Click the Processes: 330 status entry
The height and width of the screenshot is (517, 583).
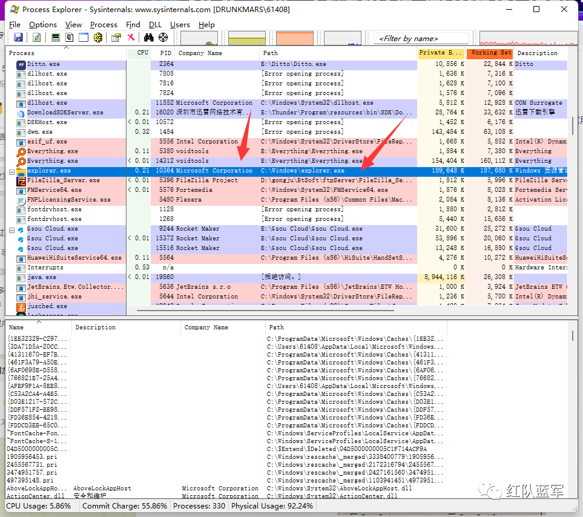[199, 506]
